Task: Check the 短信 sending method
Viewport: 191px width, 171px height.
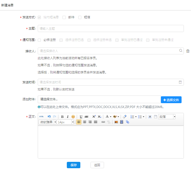Action: 80,17
